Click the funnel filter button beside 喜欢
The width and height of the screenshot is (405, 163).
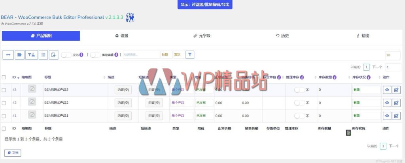[x=190, y=55]
